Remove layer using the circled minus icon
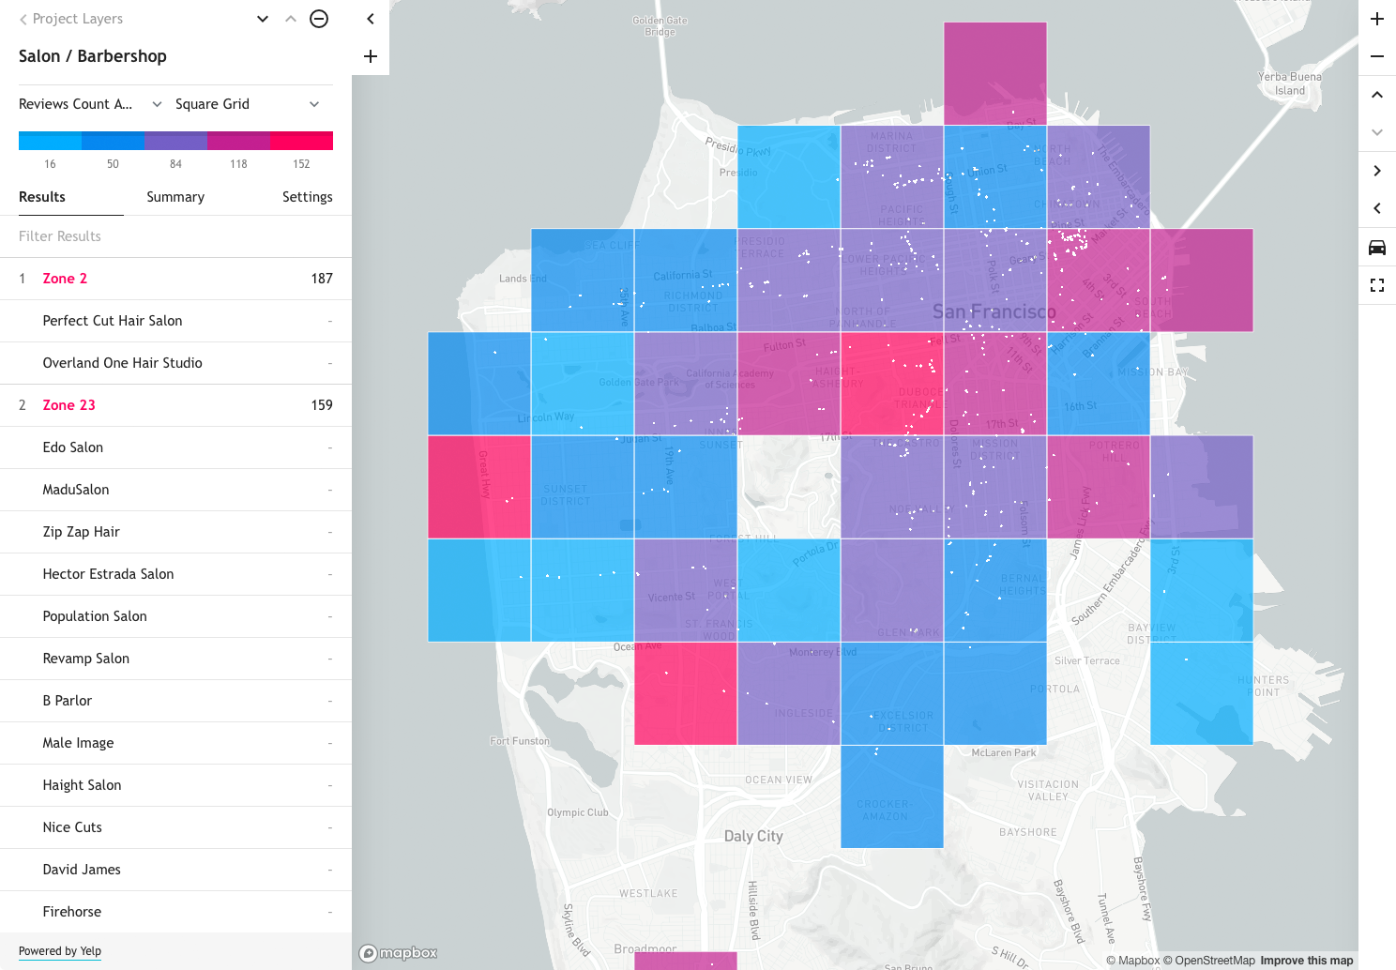 tap(319, 19)
